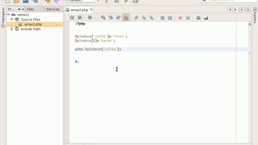
Task: Click the green status mark in error stripe
Action: point(250,24)
